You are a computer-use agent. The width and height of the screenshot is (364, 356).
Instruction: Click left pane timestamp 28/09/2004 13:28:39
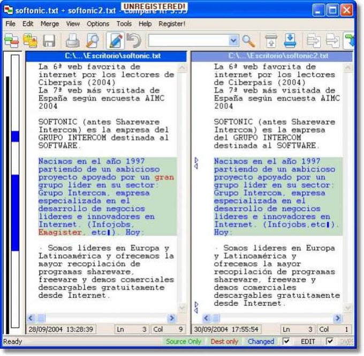pos(61,329)
